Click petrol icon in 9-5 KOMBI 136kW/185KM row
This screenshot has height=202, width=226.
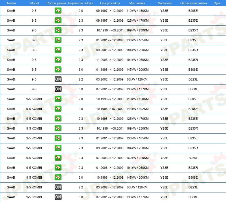click(x=58, y=138)
